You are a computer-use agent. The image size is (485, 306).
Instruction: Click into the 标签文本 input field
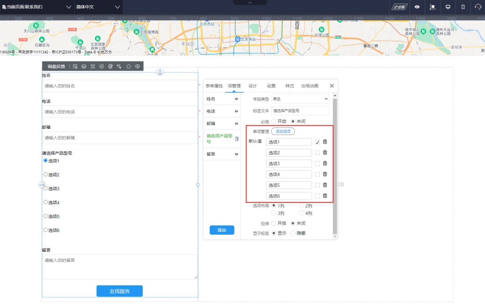300,110
